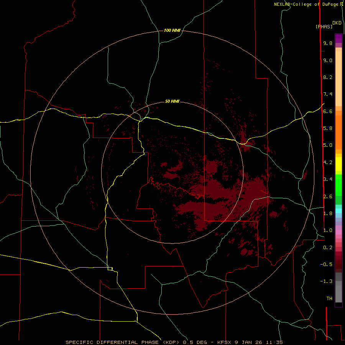The height and width of the screenshot is (345, 345).
Task: Click the 1.0 scale label
Action: [x=328, y=230]
